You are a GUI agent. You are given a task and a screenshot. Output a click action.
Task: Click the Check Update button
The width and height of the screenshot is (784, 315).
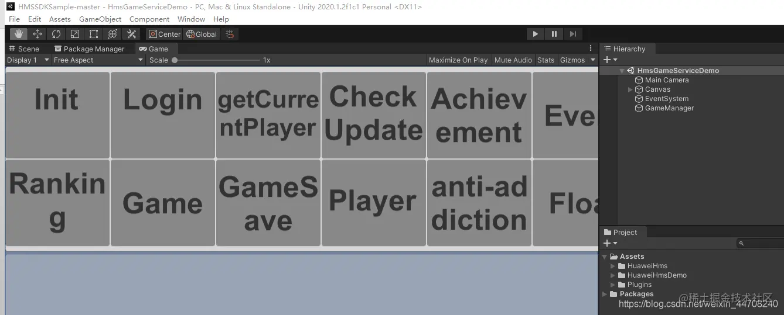point(374,115)
